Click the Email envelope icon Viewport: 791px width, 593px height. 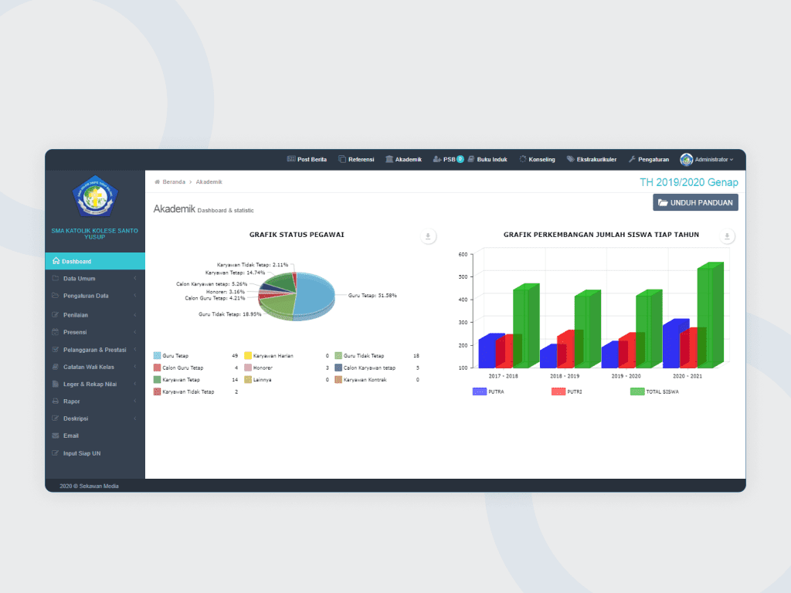[56, 435]
